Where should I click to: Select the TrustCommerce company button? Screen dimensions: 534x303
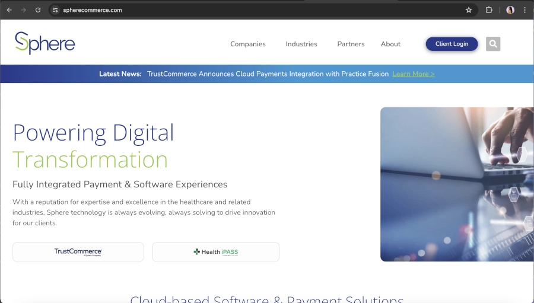pos(78,252)
